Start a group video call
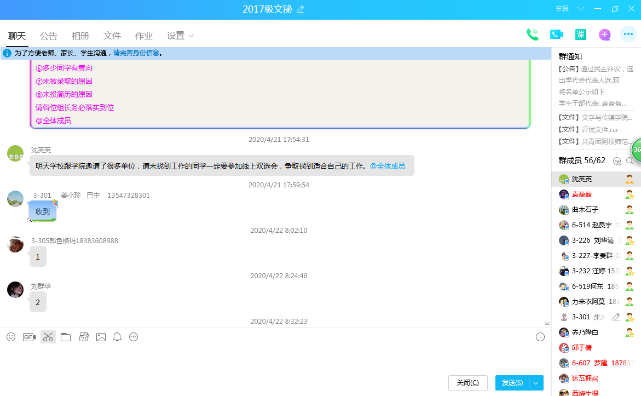The image size is (641, 396). pyautogui.click(x=556, y=35)
